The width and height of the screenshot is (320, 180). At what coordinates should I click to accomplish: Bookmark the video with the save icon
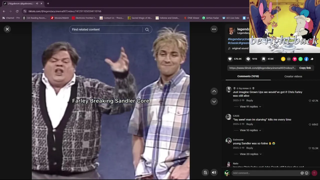(263, 59)
